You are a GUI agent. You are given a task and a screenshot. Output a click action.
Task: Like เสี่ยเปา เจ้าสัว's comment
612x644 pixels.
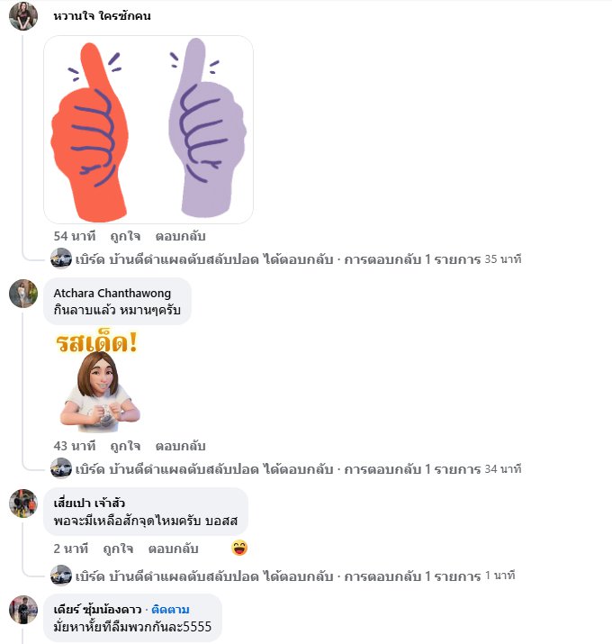coord(118,549)
